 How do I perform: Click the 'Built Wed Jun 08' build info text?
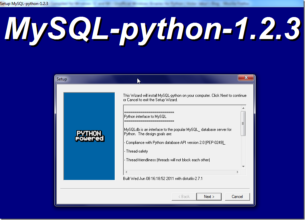pyautogui.click(x=163, y=179)
